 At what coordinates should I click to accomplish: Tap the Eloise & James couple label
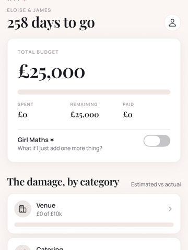pos(29,10)
